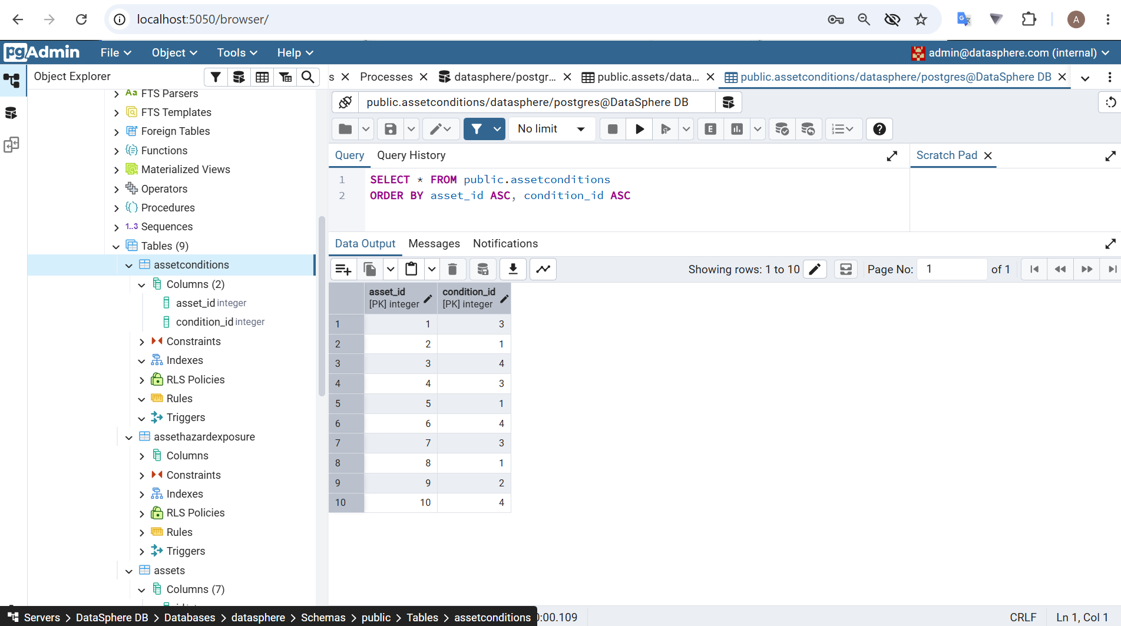Go to the next page button
This screenshot has width=1121, height=626.
(1087, 269)
